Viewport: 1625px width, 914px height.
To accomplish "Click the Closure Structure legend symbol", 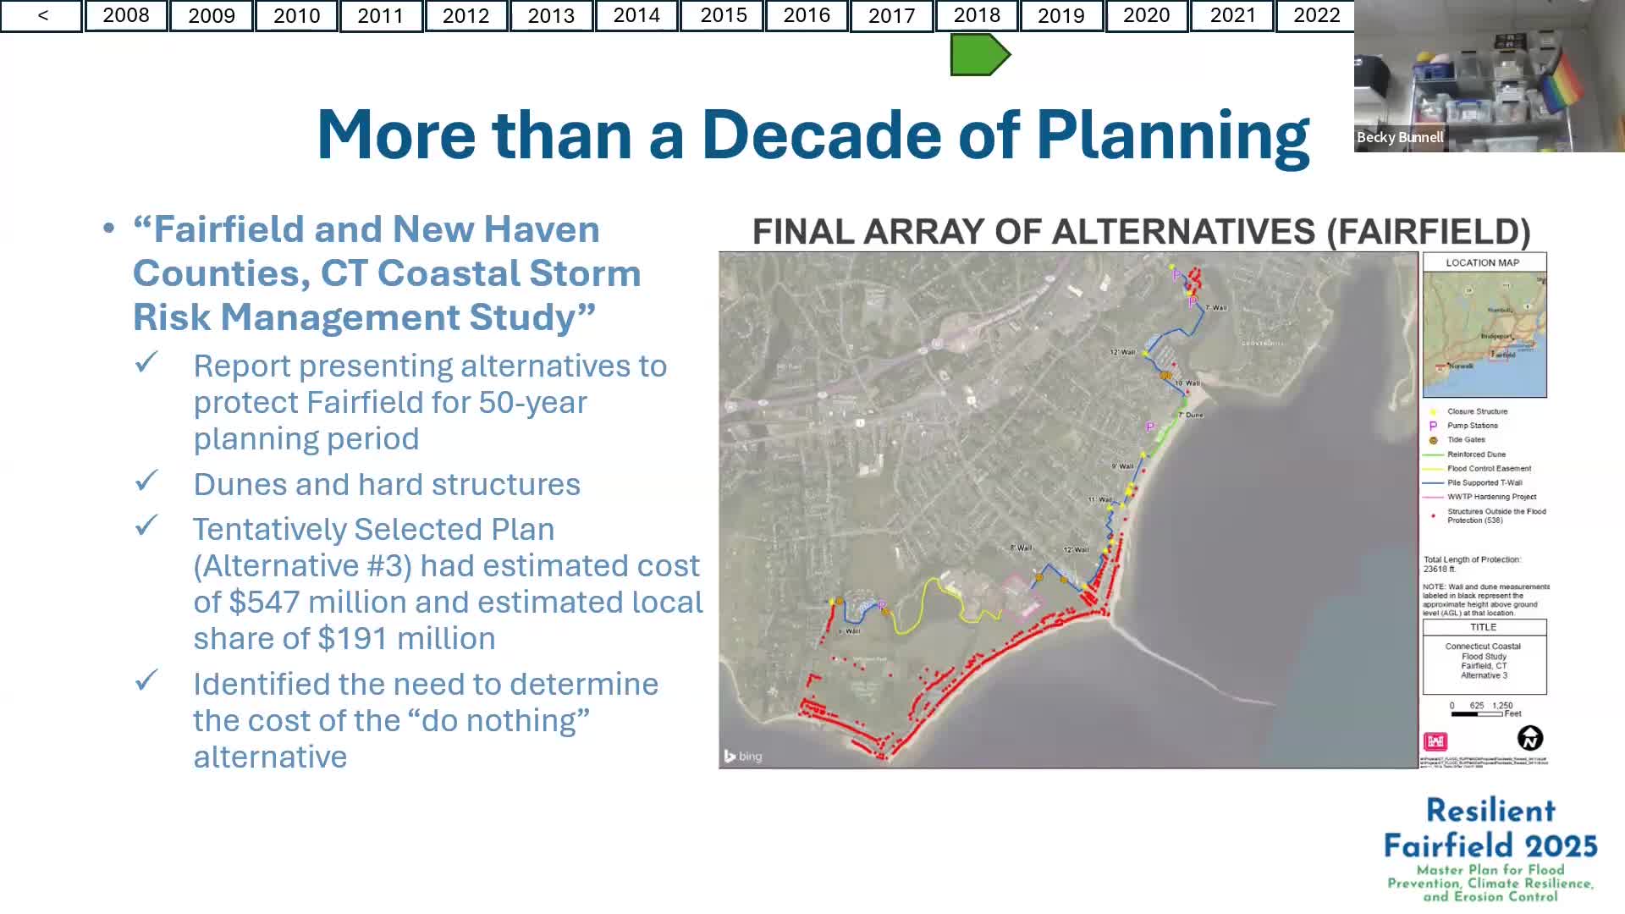I will (1433, 411).
